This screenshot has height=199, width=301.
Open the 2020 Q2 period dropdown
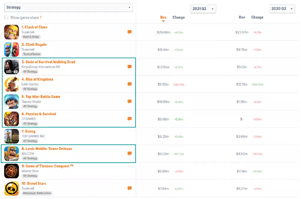pos(282,9)
